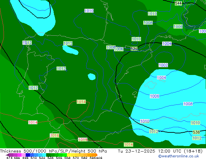The width and height of the screenshot is (206, 159).
Task: Select the 1010 label directly above 1008
Action: (x=152, y=14)
